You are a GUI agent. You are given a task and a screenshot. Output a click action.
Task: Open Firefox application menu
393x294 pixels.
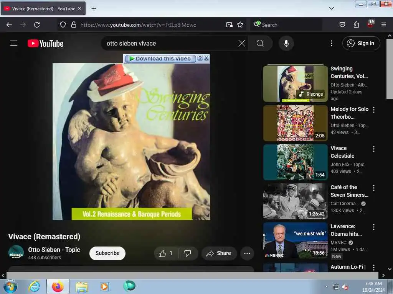pyautogui.click(x=383, y=24)
